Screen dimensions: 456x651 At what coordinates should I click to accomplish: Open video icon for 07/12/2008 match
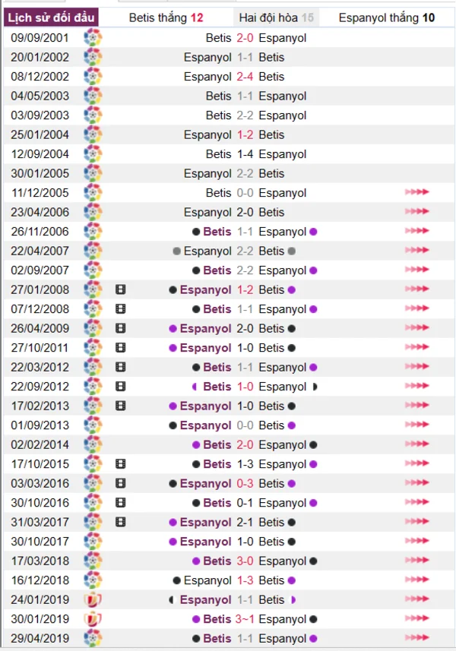pyautogui.click(x=120, y=309)
